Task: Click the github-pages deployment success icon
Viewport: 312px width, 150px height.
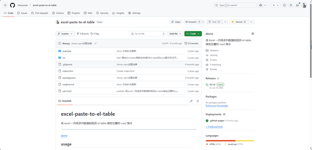Action: [x=207, y=121]
